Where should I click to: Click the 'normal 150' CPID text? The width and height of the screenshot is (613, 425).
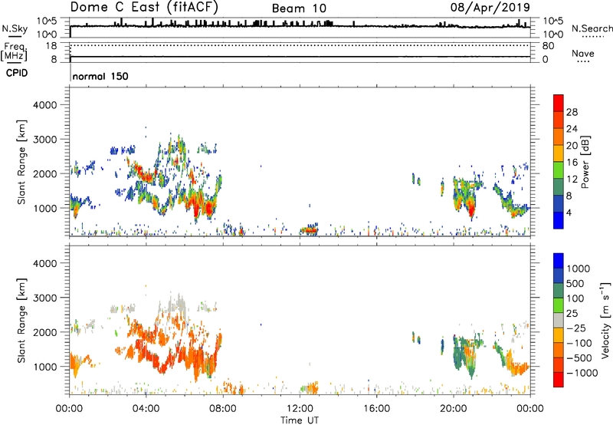(100, 76)
